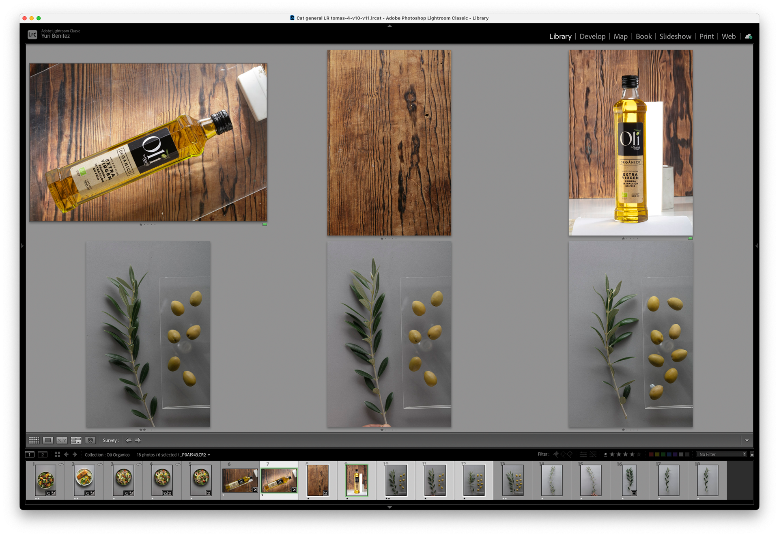
Task: Switch to Loupe view icon
Action: point(48,440)
